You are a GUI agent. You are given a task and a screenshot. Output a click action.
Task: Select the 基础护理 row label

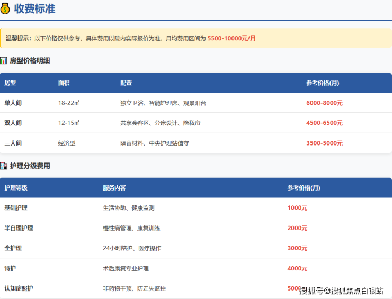click(x=16, y=208)
